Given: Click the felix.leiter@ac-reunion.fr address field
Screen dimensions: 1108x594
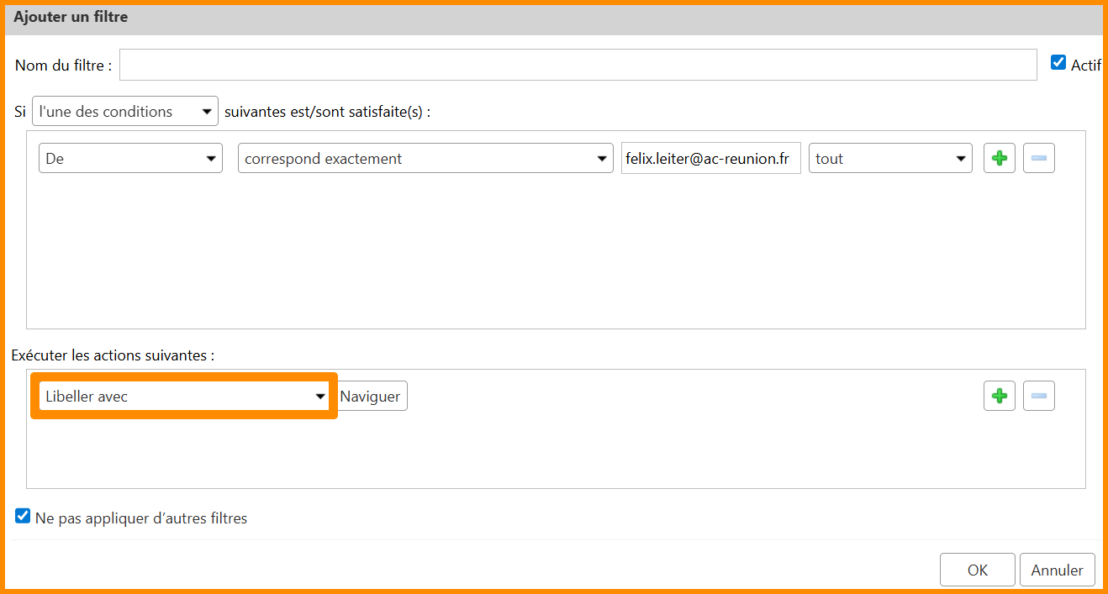Looking at the screenshot, I should (710, 159).
